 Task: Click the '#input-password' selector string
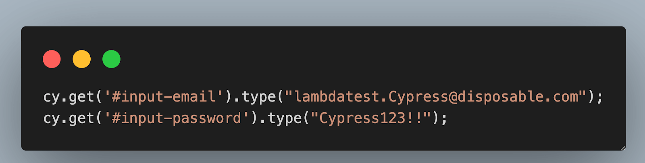coord(177,118)
